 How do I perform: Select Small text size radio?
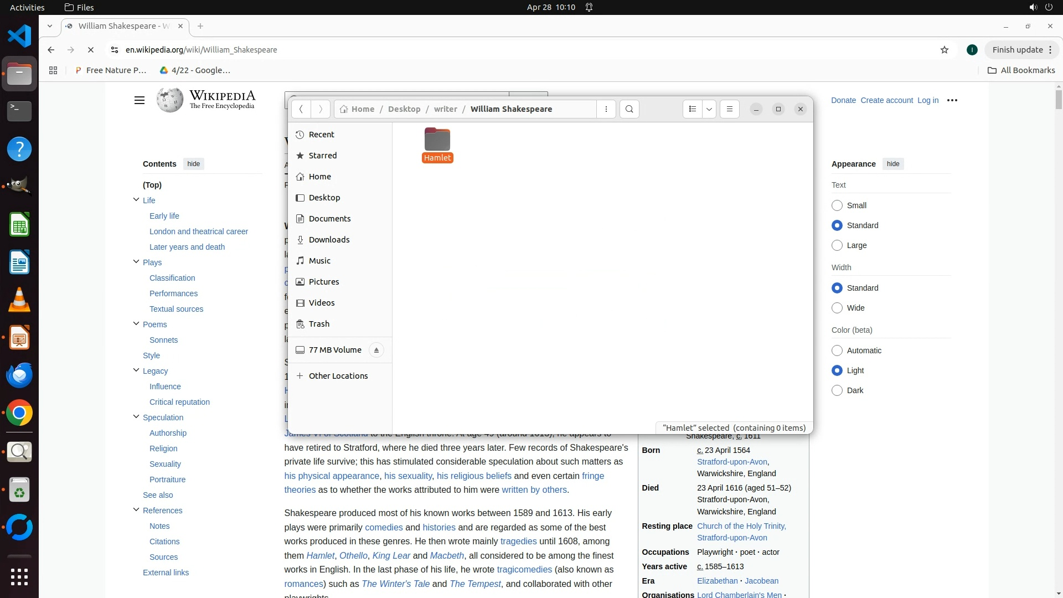(837, 205)
